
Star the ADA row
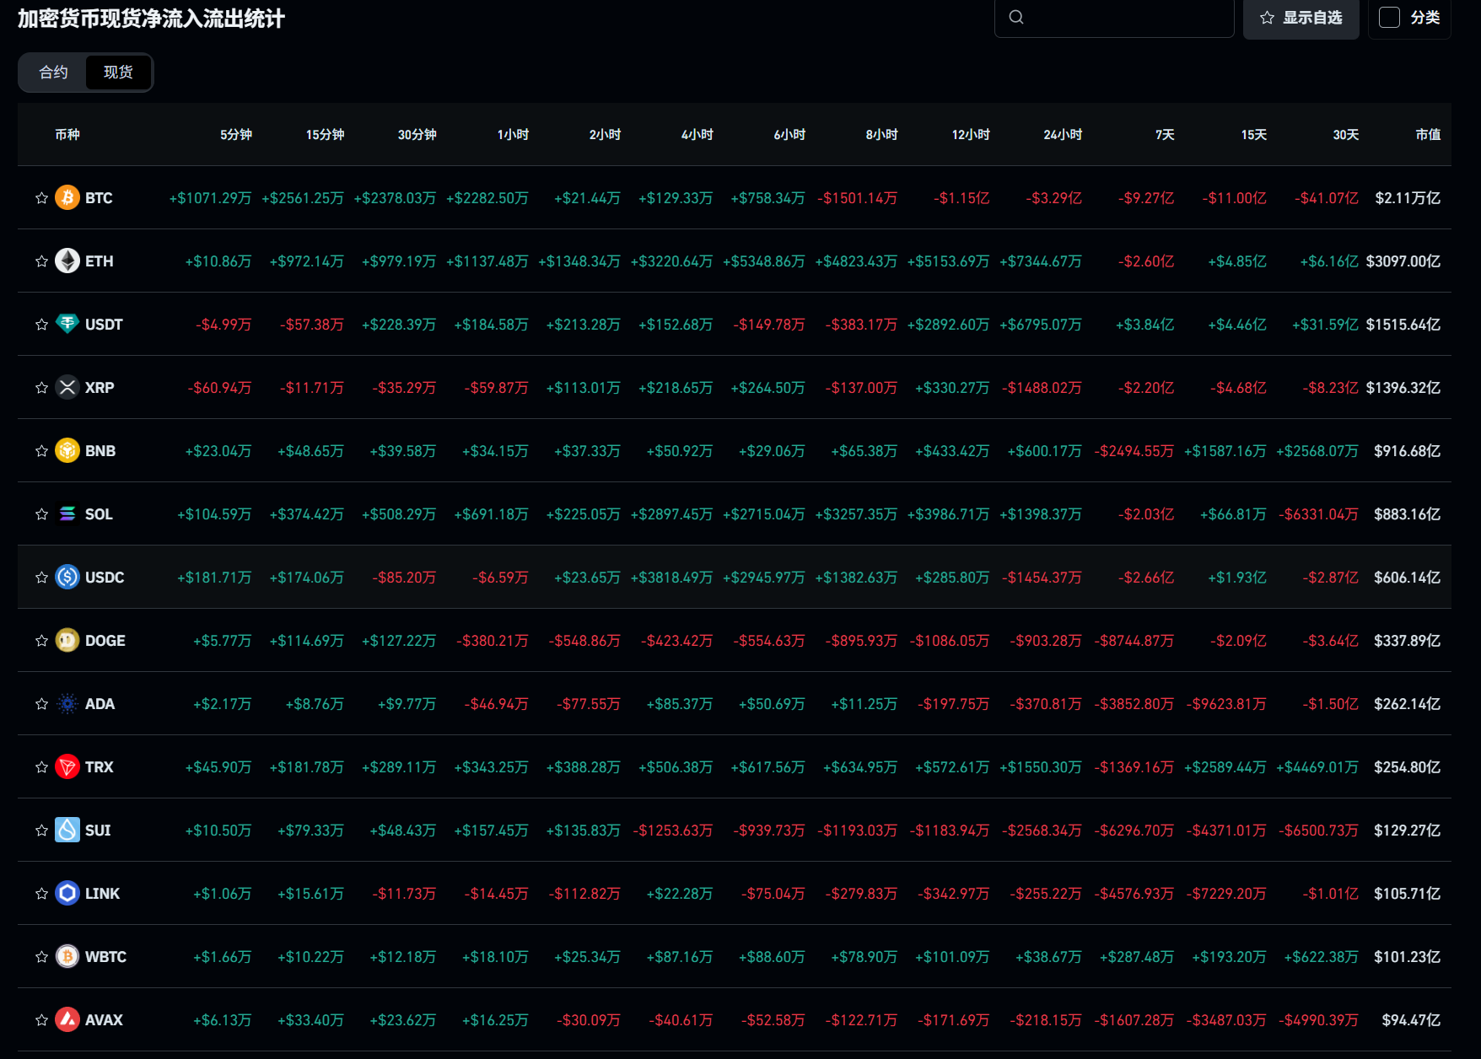pos(41,704)
